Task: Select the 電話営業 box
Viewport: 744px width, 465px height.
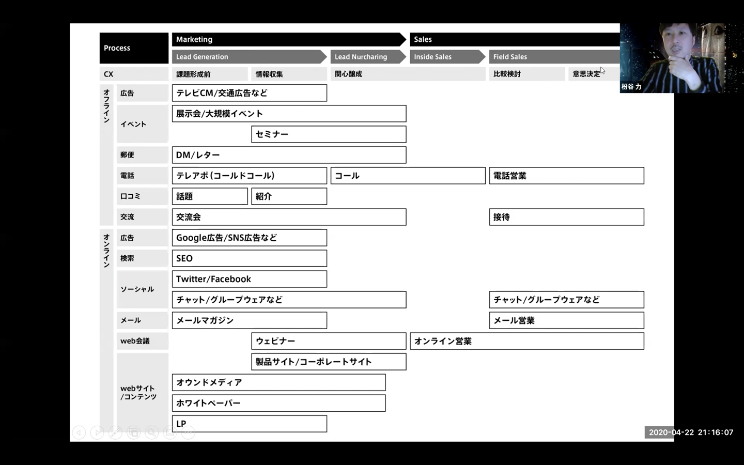Action: [x=567, y=176]
